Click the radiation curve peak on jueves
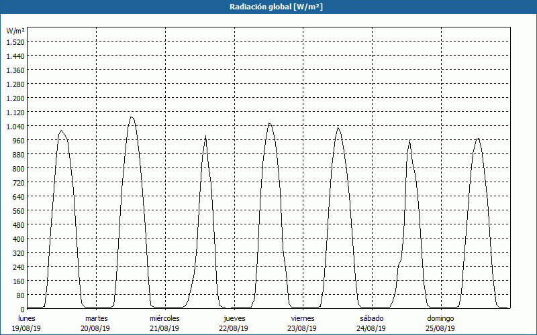Image resolution: width=537 pixels, height=335 pixels. 270,123
